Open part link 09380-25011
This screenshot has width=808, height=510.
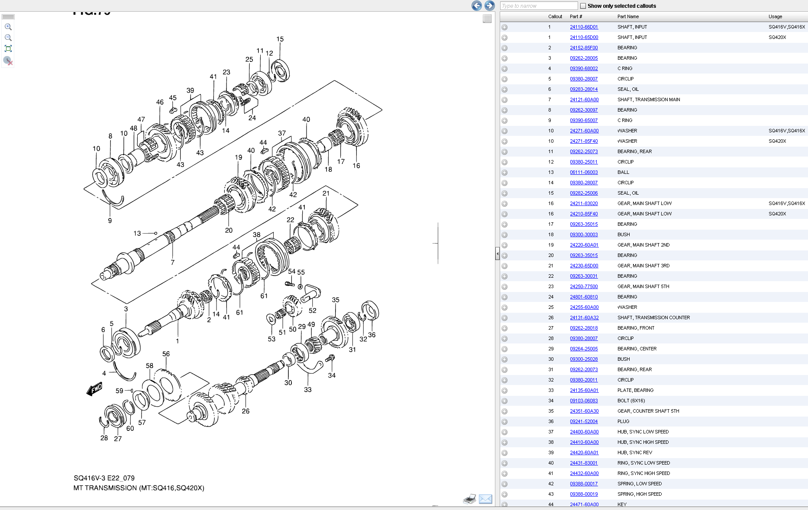(x=584, y=162)
